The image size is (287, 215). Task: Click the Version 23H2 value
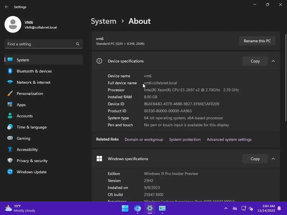[x=149, y=181]
